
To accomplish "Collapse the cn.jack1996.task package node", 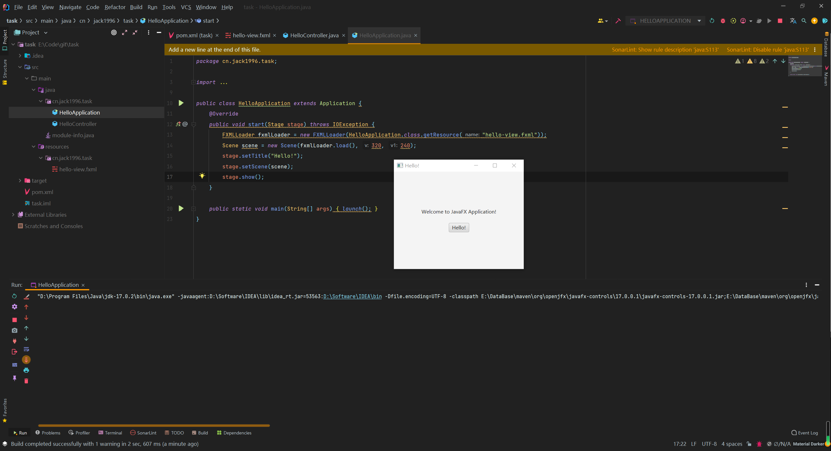I will click(40, 101).
